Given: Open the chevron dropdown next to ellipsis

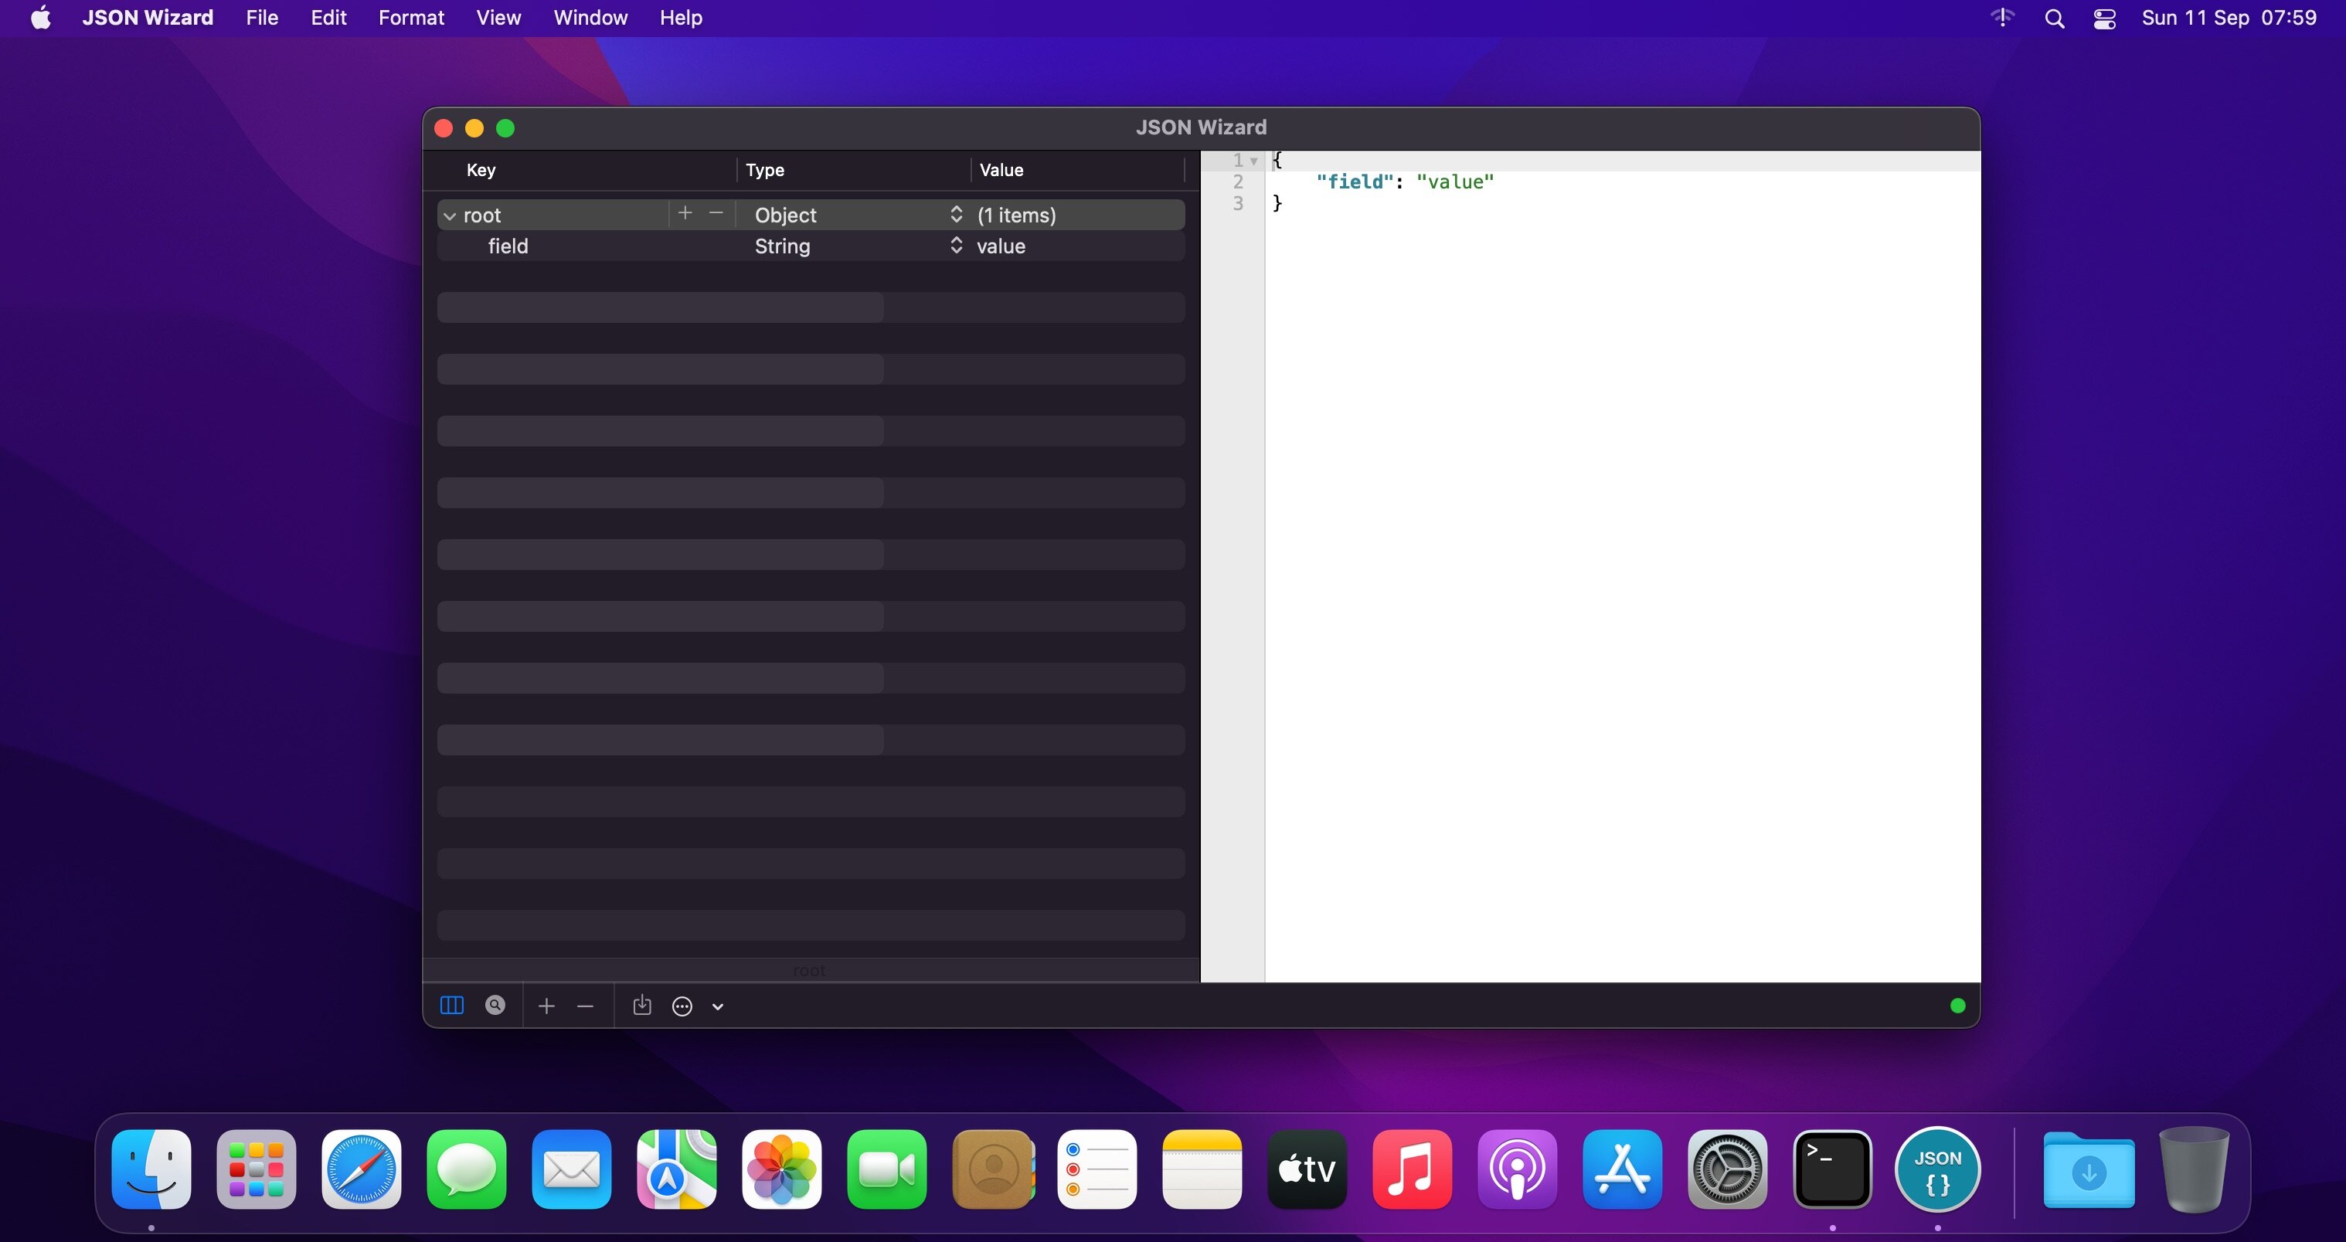Looking at the screenshot, I should click(x=718, y=1007).
